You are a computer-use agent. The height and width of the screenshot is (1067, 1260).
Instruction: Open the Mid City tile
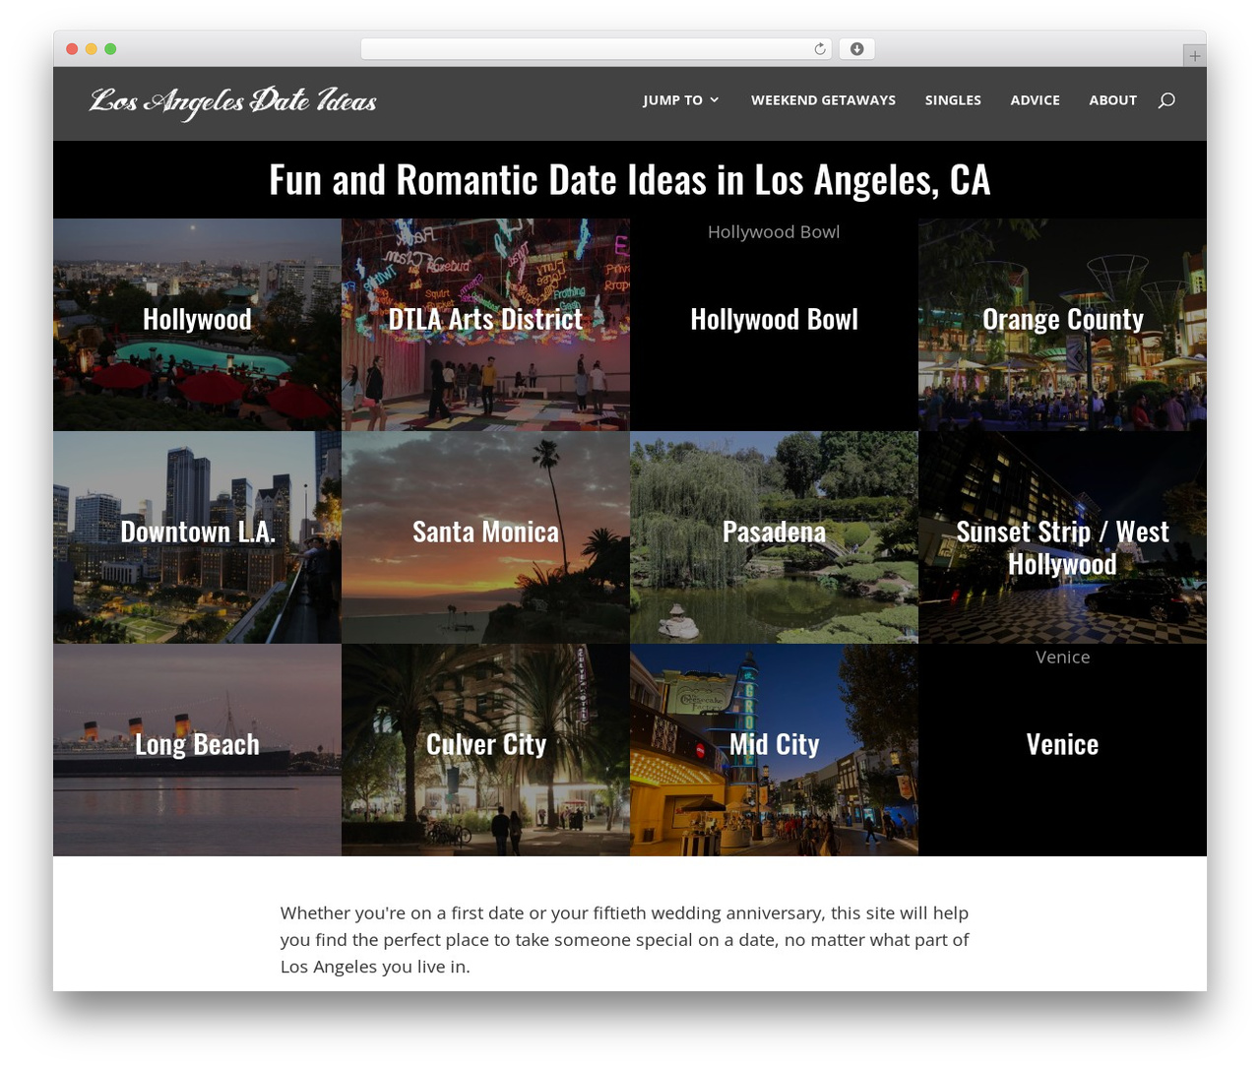774,750
